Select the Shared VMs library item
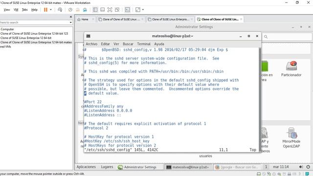The width and height of the screenshot is (313, 176). pos(5,47)
